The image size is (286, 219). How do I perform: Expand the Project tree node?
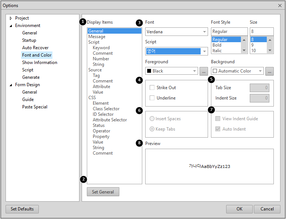[x=11, y=18]
